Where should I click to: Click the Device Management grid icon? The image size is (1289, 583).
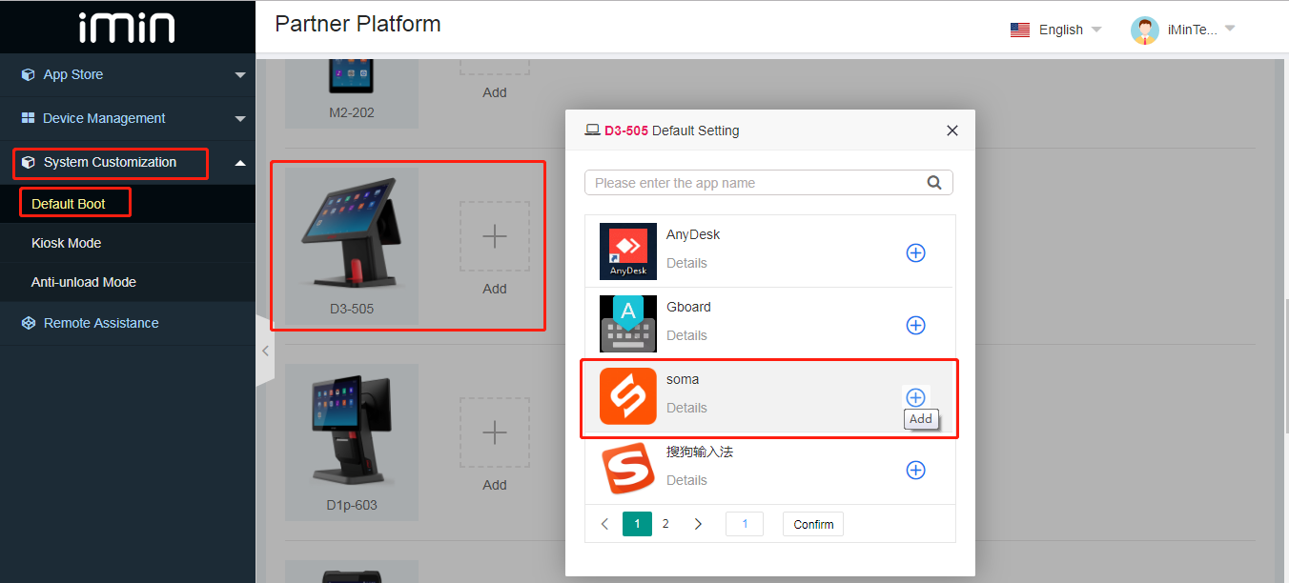[x=29, y=118]
